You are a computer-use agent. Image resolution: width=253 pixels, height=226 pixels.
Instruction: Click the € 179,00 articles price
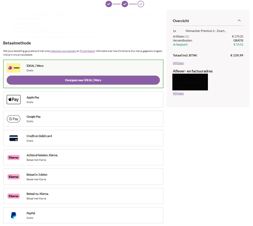point(238,36)
